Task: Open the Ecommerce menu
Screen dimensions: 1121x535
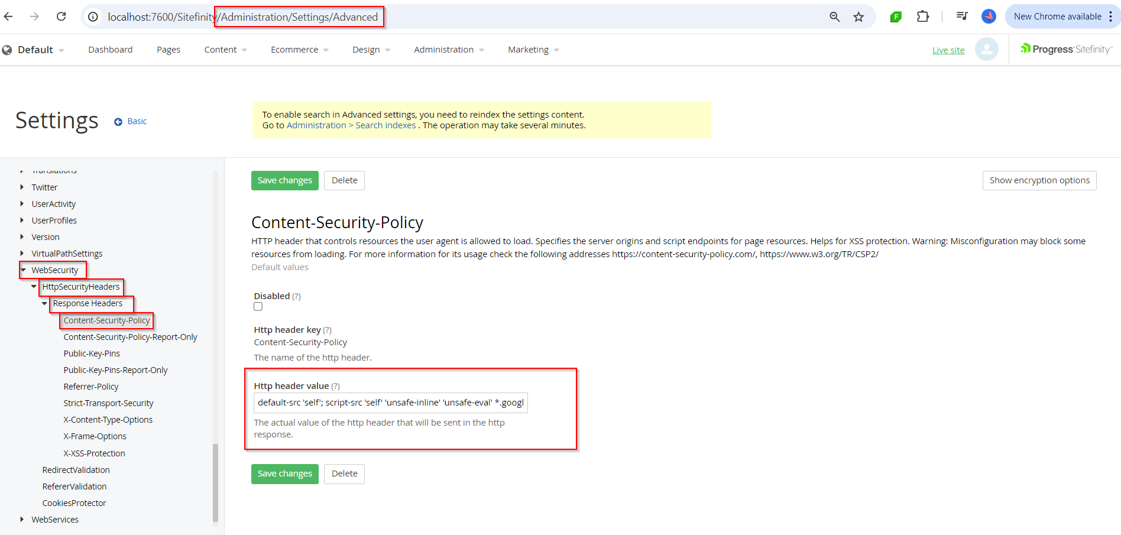Action: coord(300,50)
